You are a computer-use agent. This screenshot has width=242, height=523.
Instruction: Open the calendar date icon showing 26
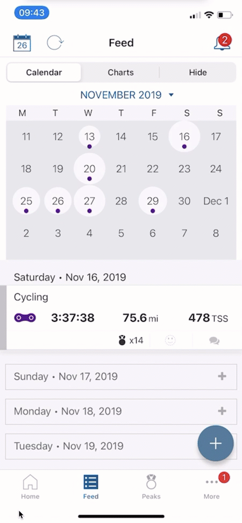coord(22,43)
